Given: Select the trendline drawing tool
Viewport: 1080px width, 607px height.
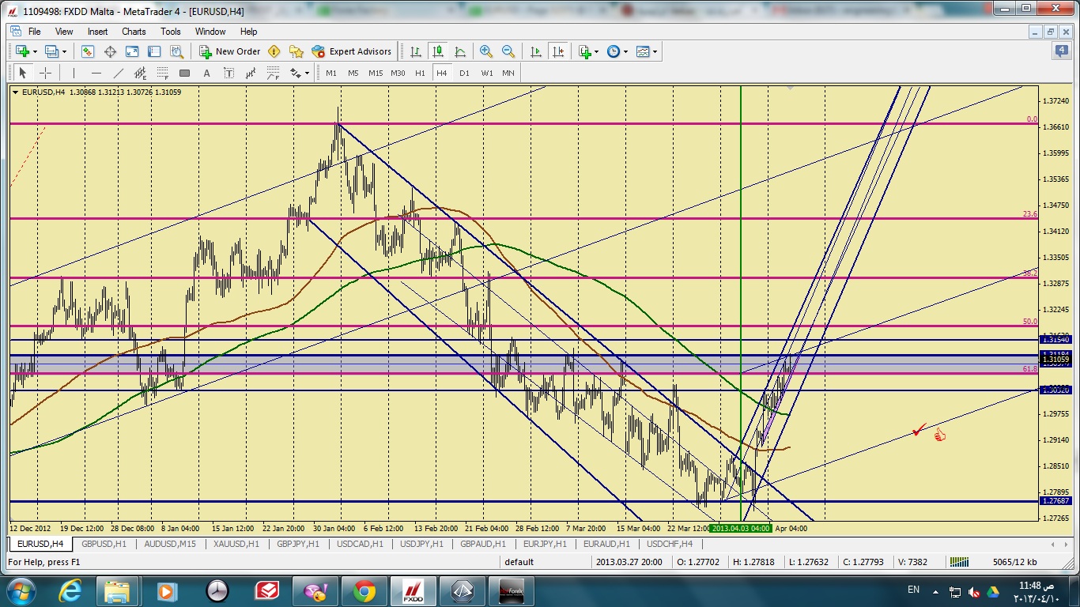Looking at the screenshot, I should coord(118,73).
